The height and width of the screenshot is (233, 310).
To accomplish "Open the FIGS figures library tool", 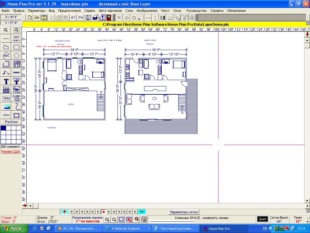I will [x=16, y=89].
